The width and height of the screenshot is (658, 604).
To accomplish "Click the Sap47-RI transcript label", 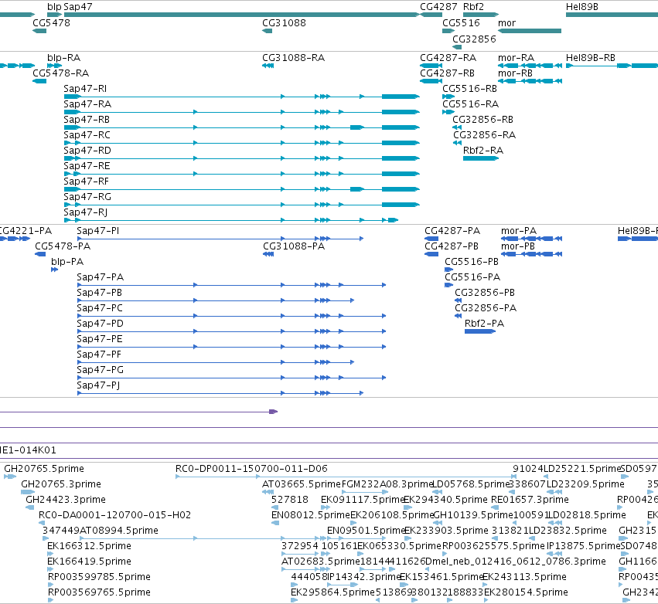I will click(85, 89).
